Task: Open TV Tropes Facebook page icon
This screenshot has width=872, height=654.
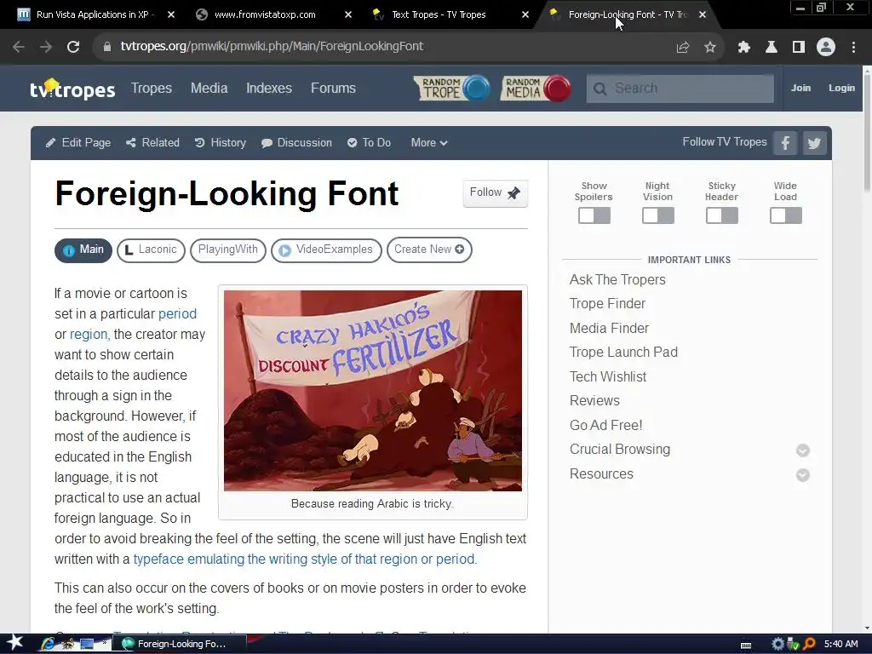Action: click(785, 143)
